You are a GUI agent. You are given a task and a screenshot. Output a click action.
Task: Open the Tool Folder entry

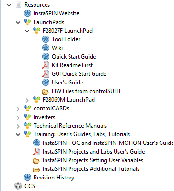(66, 39)
